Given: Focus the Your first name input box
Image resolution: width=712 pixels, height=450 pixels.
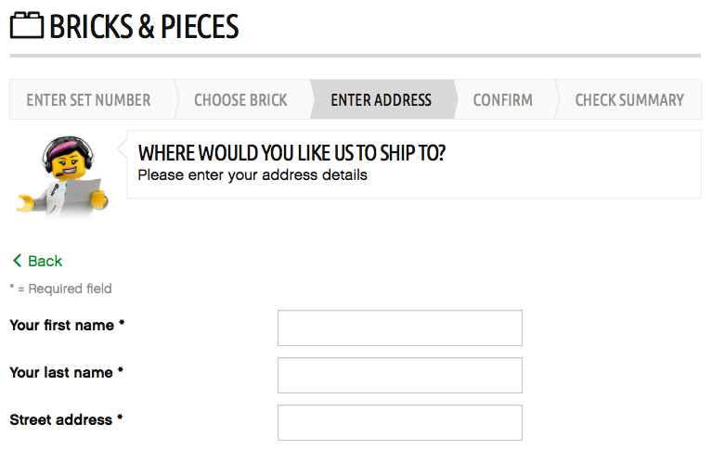Looking at the screenshot, I should coord(400,328).
